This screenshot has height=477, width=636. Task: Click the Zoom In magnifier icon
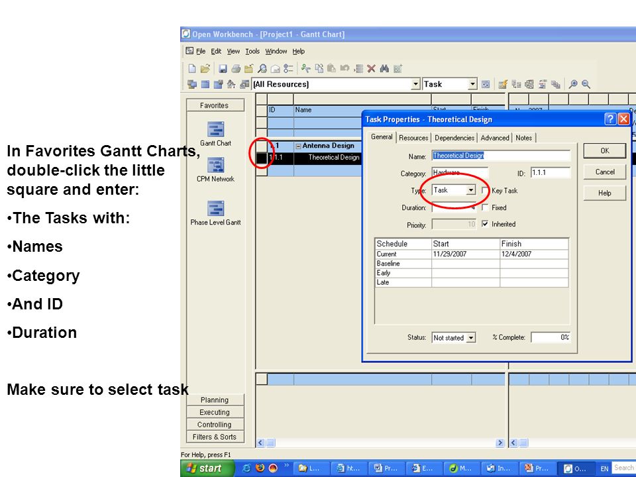coord(572,84)
